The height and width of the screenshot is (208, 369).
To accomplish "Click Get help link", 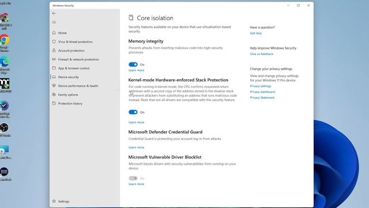I will pyautogui.click(x=256, y=34).
